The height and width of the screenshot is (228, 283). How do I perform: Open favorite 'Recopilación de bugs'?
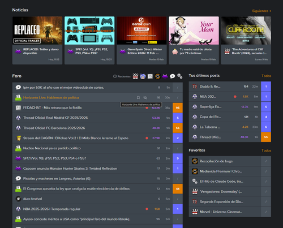[216, 161]
